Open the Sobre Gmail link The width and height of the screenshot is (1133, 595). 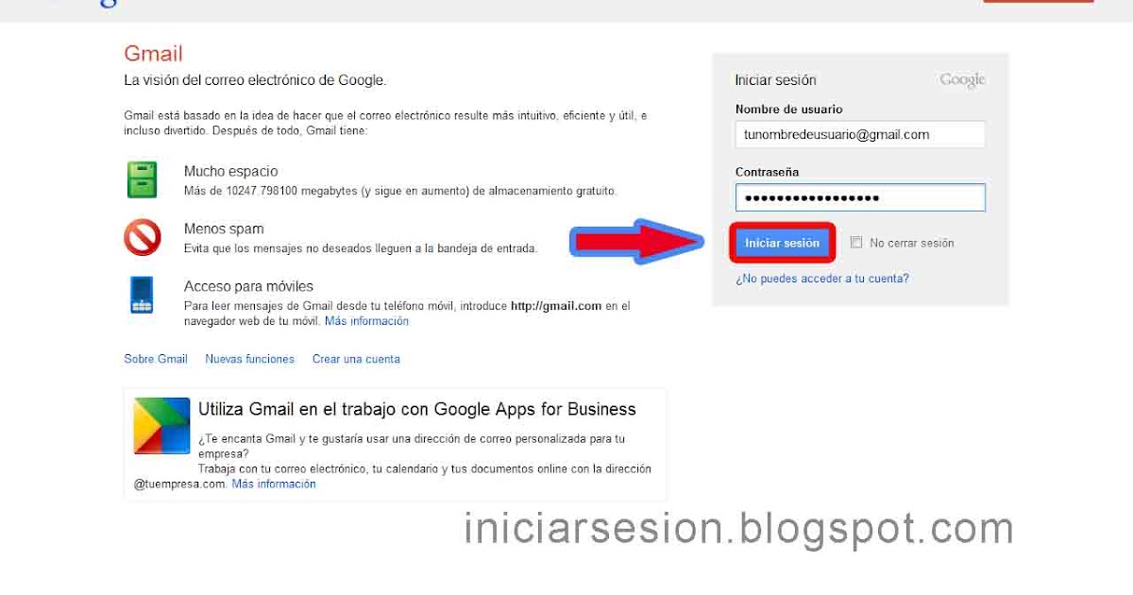pyautogui.click(x=156, y=359)
